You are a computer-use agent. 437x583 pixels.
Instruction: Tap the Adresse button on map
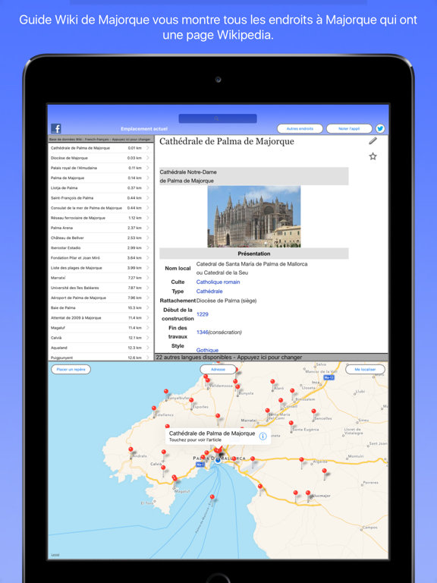pos(218,370)
